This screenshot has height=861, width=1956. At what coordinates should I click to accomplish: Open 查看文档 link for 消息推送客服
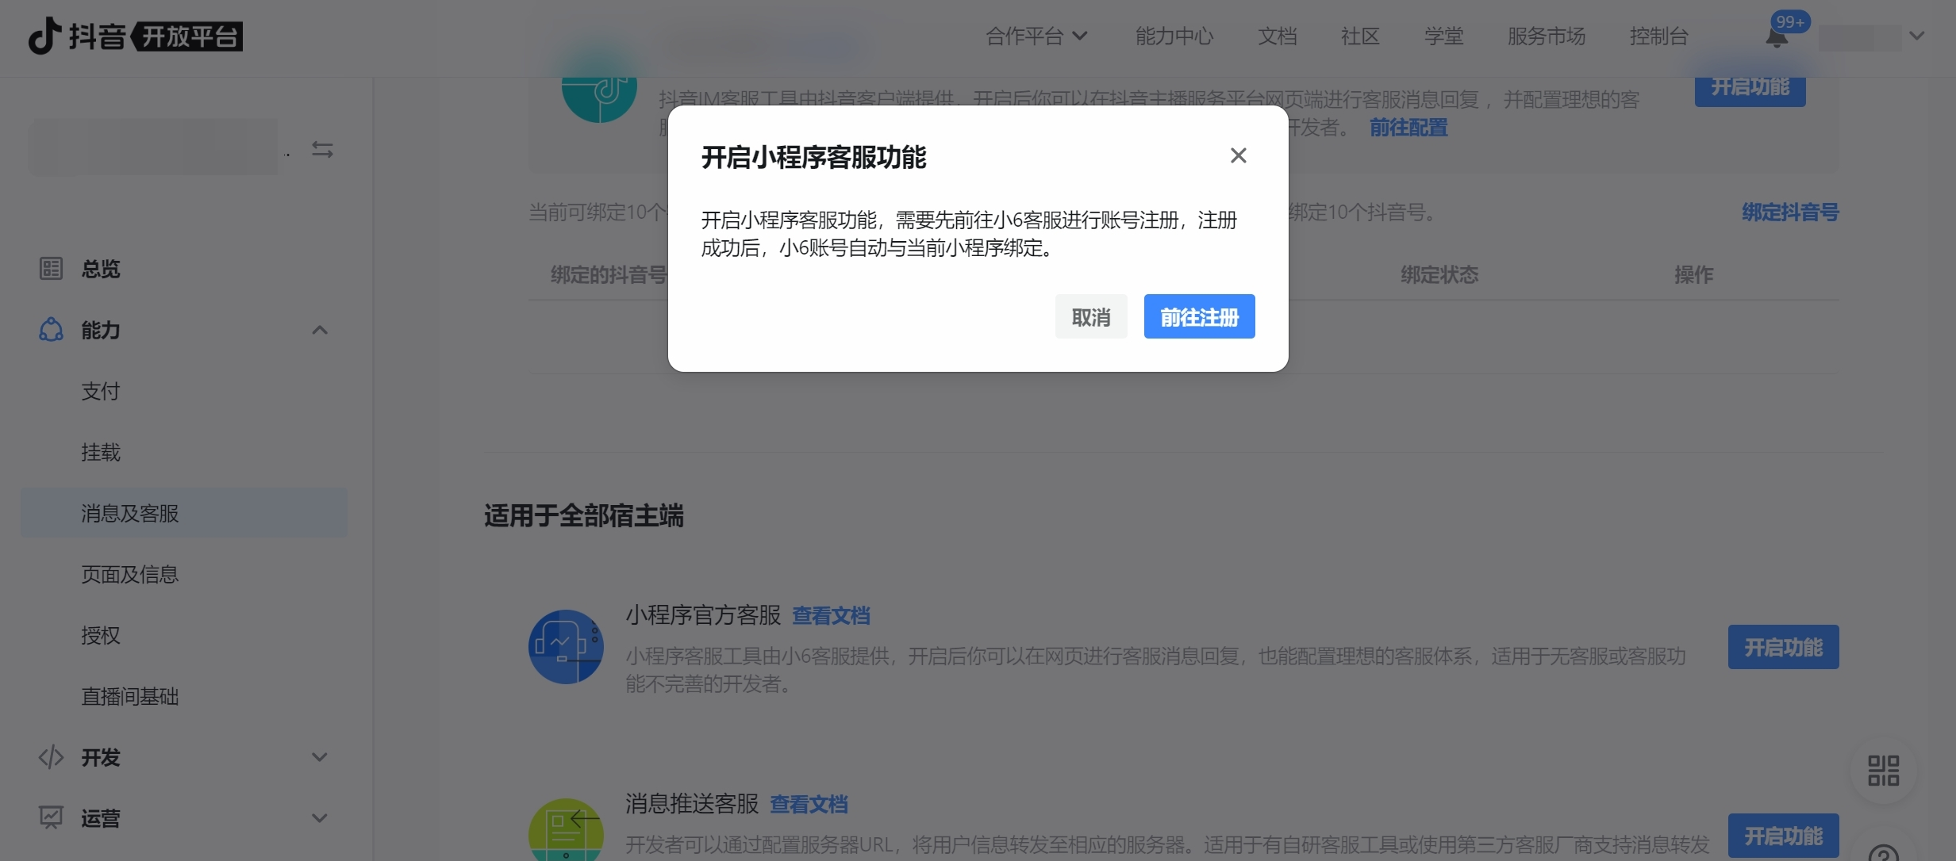click(x=809, y=805)
